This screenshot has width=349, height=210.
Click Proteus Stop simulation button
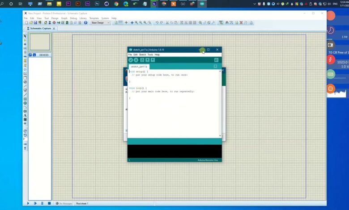[x=49, y=203]
